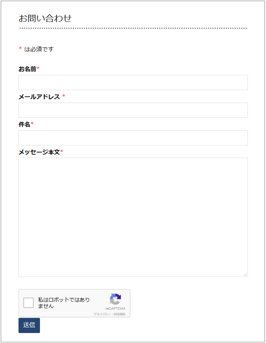Open the 利用規約 terms link

point(119,313)
